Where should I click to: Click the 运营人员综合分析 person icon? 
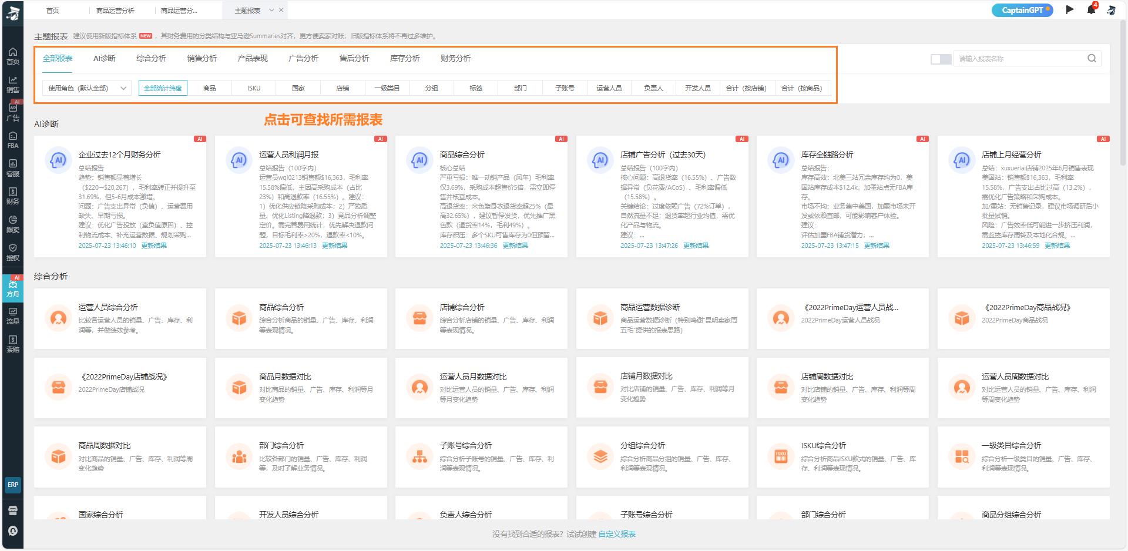click(58, 318)
